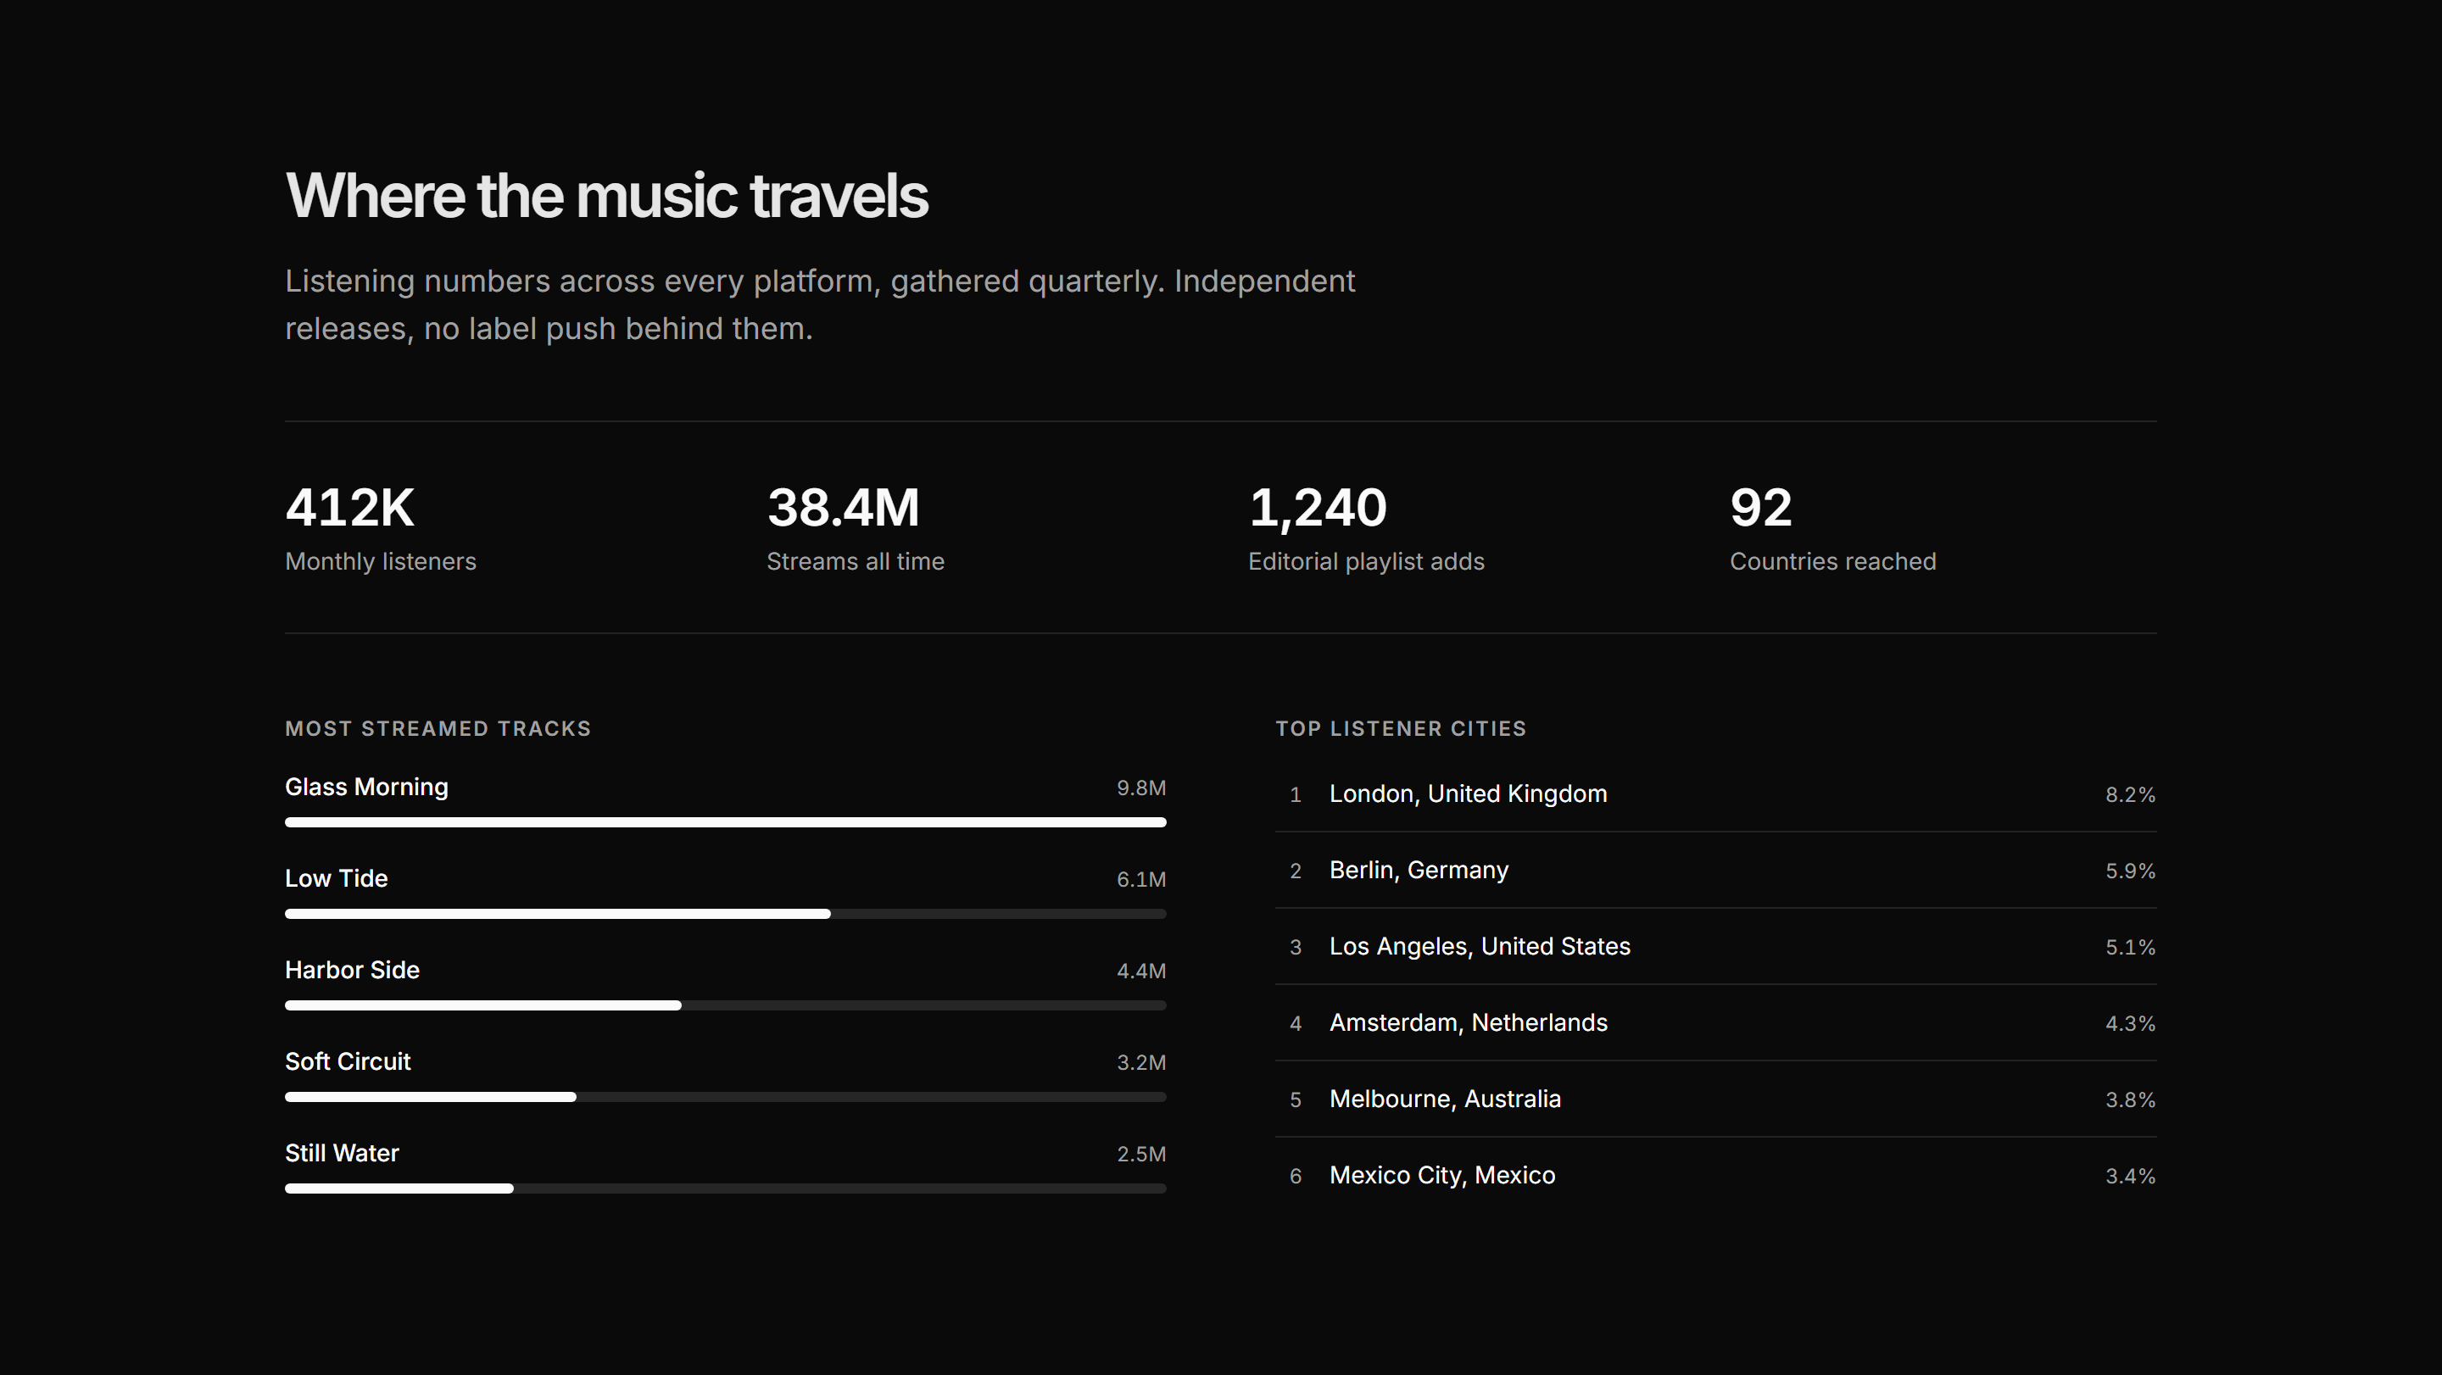This screenshot has width=2442, height=1375.
Task: Click the 'Listening numbers across every platform' description
Action: 820,305
